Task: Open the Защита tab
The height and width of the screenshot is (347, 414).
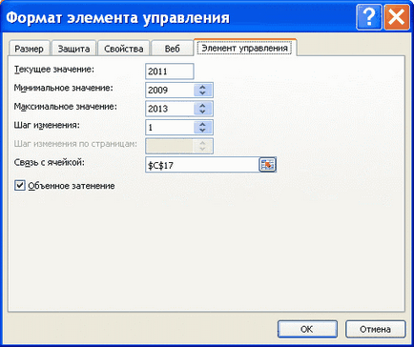Action: (x=73, y=49)
